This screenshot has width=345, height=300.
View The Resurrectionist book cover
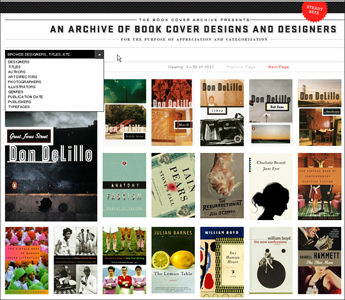[222, 186]
